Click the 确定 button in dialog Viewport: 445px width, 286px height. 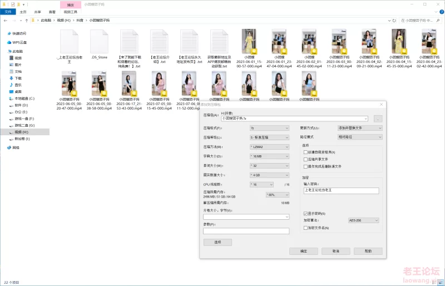(x=303, y=252)
